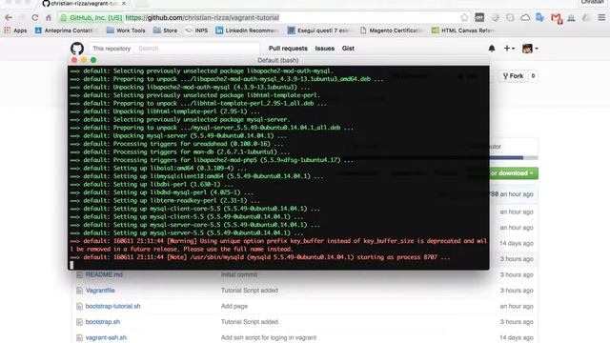Image resolution: width=610 pixels, height=343 pixels.
Task: Open the Anteprima Contatti bookmark
Action: tap(67, 30)
